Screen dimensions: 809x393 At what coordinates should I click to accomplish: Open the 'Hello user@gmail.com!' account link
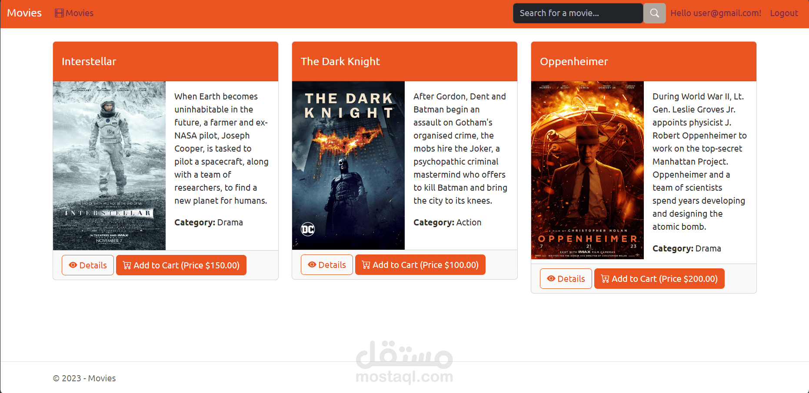716,13
